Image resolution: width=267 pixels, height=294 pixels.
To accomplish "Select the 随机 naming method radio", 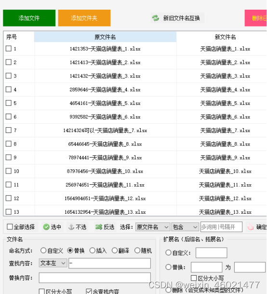I will tap(137, 250).
